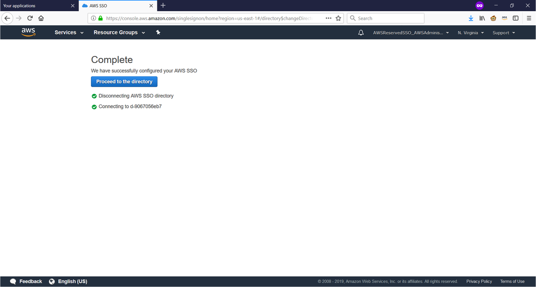Click the browser forward arrow
Viewport: 536px width, 287px height.
19,19
